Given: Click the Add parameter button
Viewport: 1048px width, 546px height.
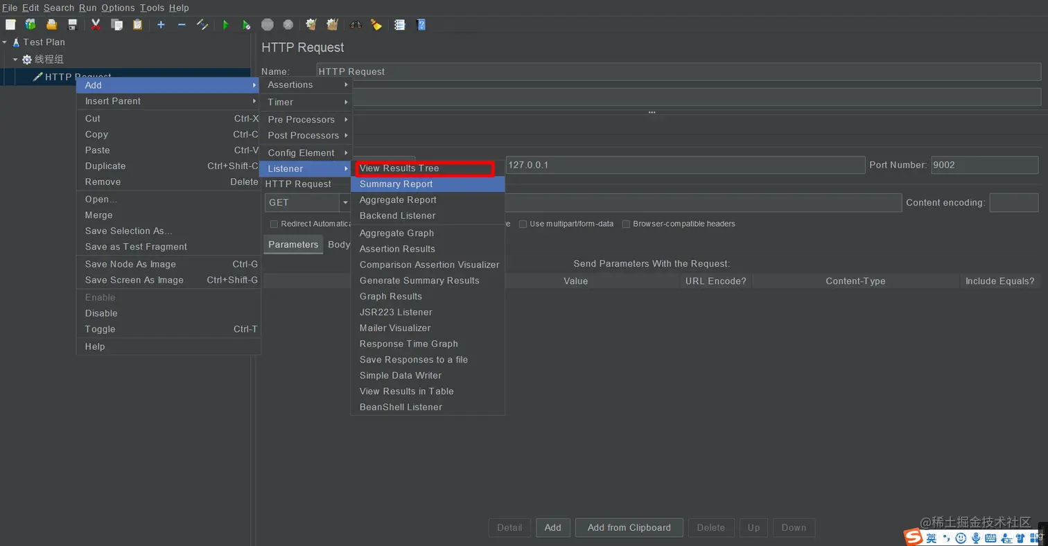Looking at the screenshot, I should (x=553, y=527).
